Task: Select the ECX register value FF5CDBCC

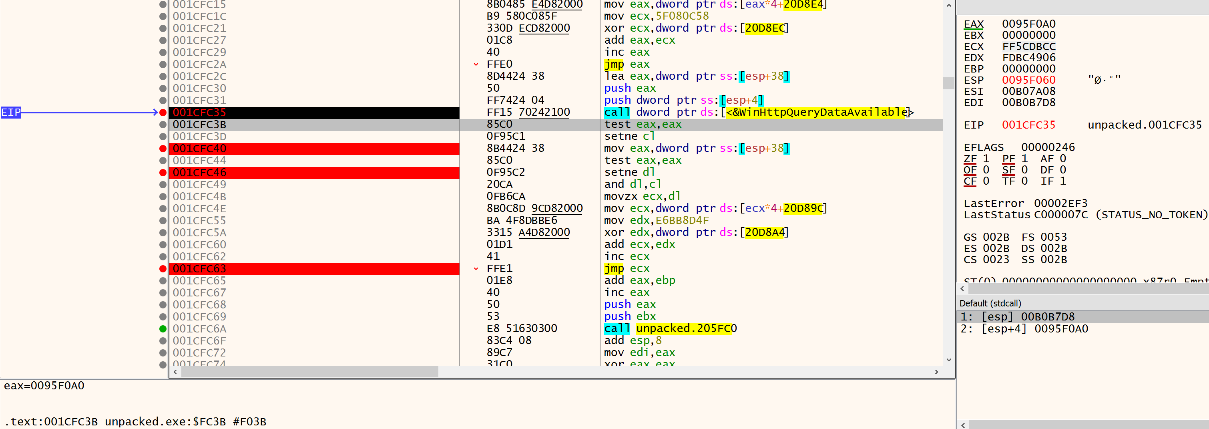Action: point(1029,46)
